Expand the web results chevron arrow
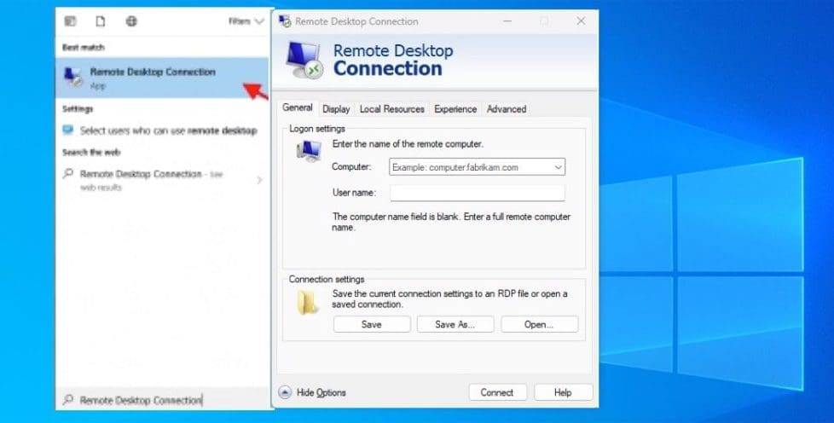The width and height of the screenshot is (834, 423). pyautogui.click(x=259, y=180)
